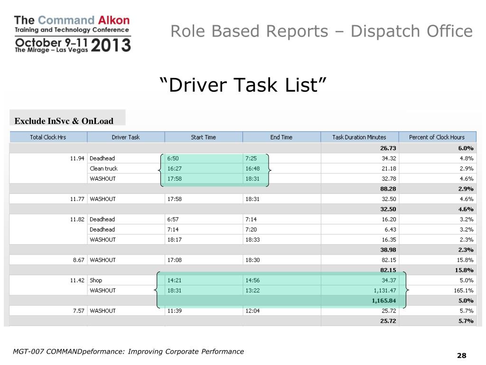Viewport: 486px width, 365px height.
Task: Click slide page number 28
Action: click(x=461, y=355)
